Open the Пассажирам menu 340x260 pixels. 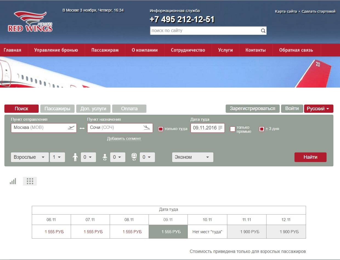coord(105,50)
